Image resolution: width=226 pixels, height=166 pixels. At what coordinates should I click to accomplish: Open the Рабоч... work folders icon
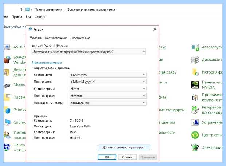[x=7, y=110]
